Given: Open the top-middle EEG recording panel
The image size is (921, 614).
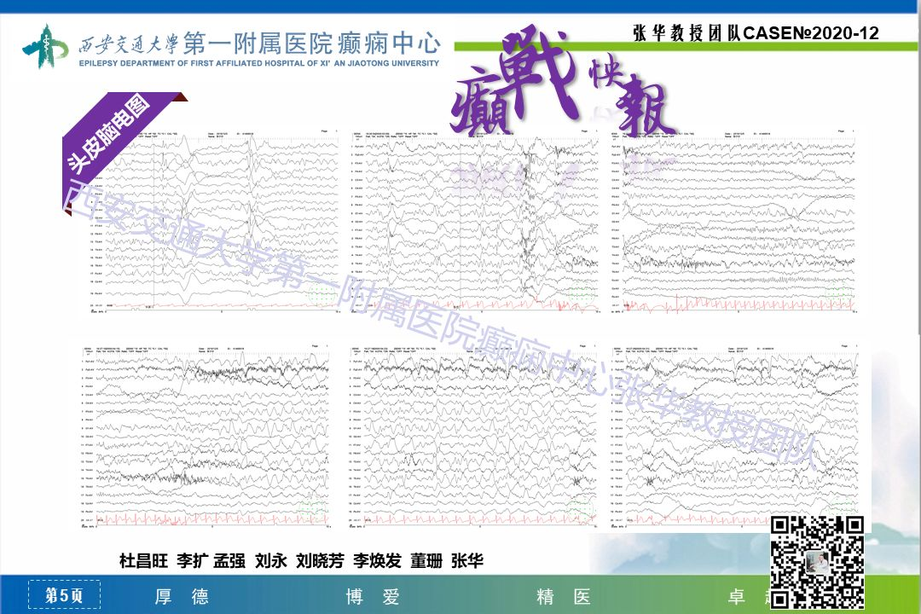Looking at the screenshot, I should (x=474, y=222).
